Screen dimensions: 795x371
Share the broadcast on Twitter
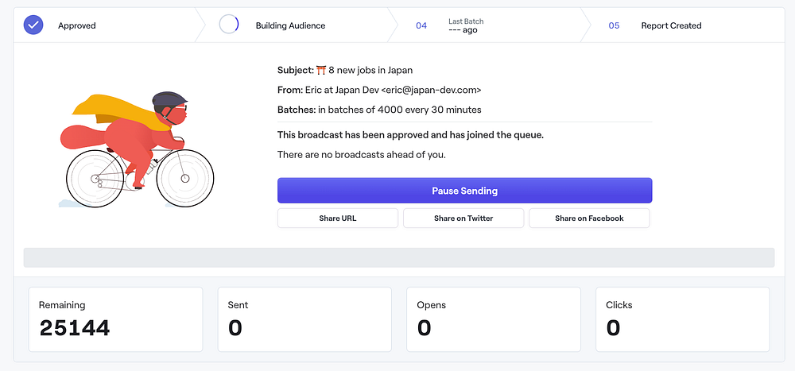pyautogui.click(x=463, y=218)
